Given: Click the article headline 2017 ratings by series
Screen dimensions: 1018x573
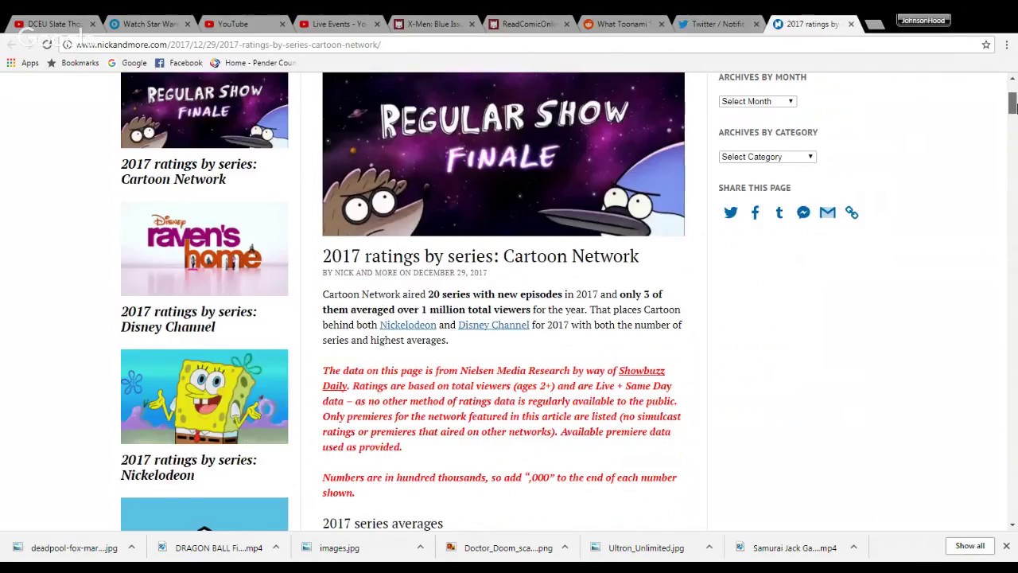Looking at the screenshot, I should point(480,256).
